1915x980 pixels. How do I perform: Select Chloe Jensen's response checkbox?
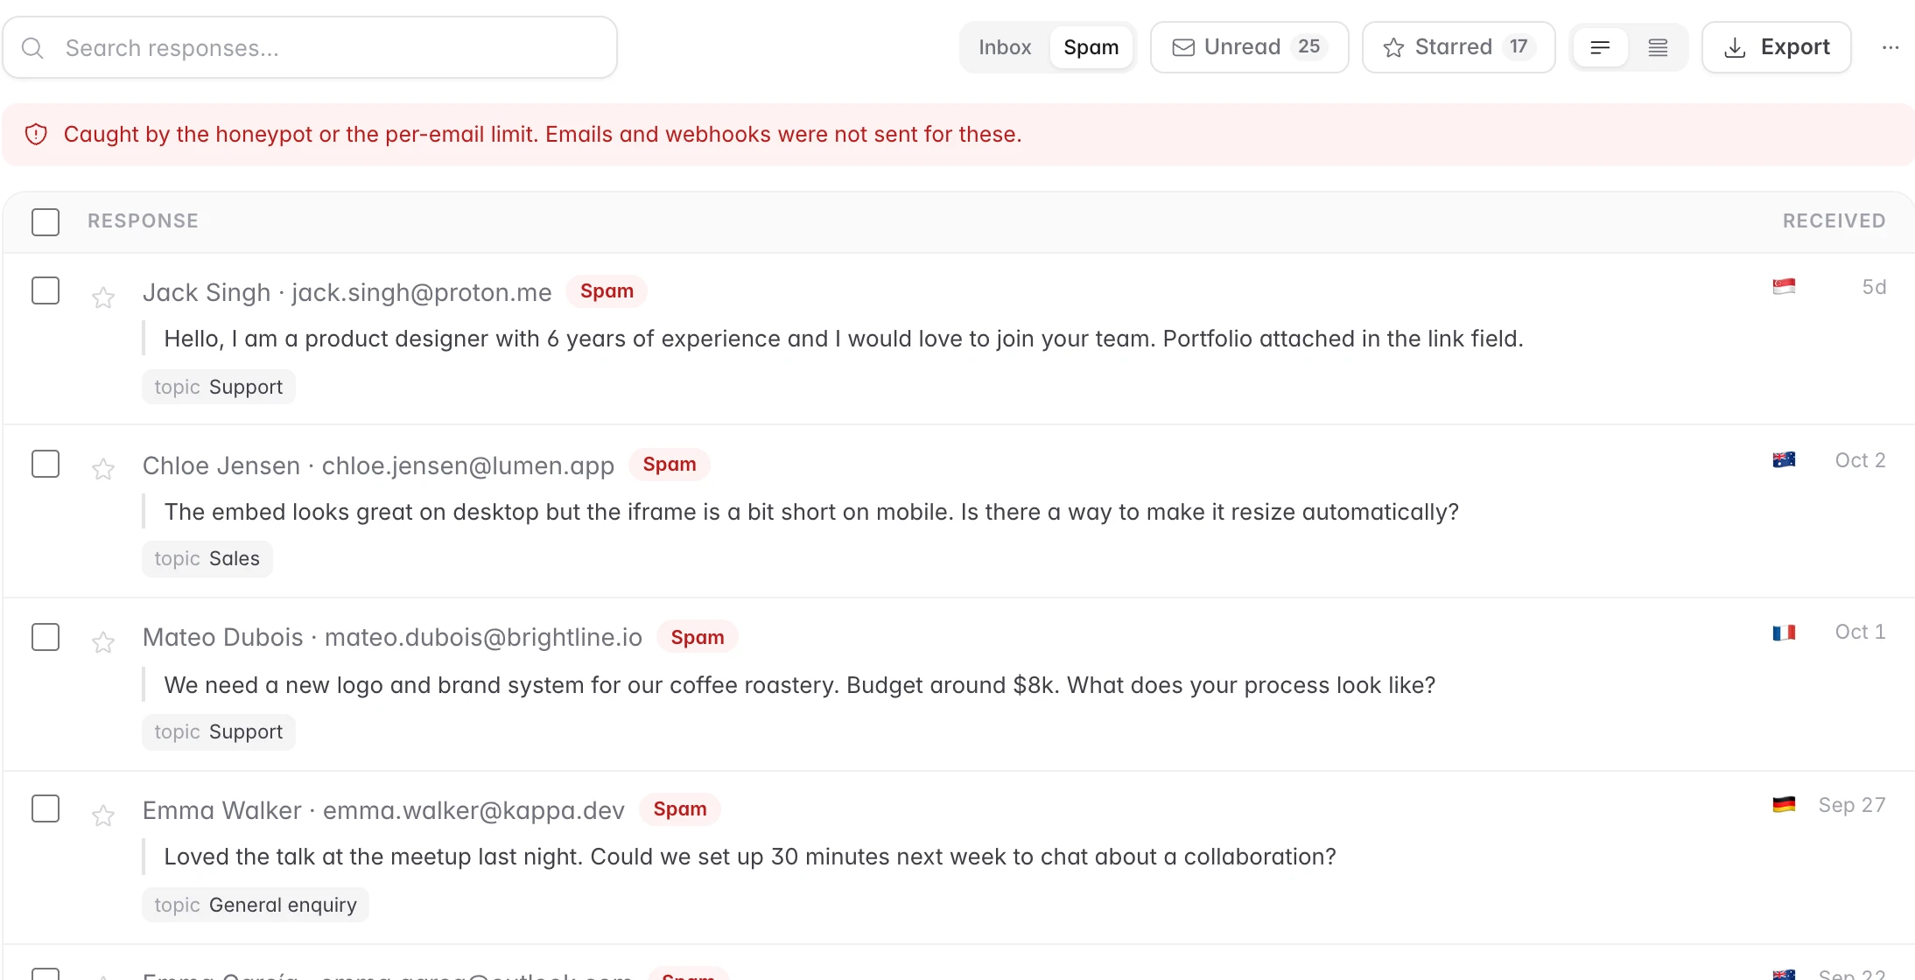coord(46,464)
